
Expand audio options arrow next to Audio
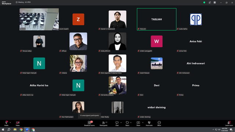coord(10,122)
